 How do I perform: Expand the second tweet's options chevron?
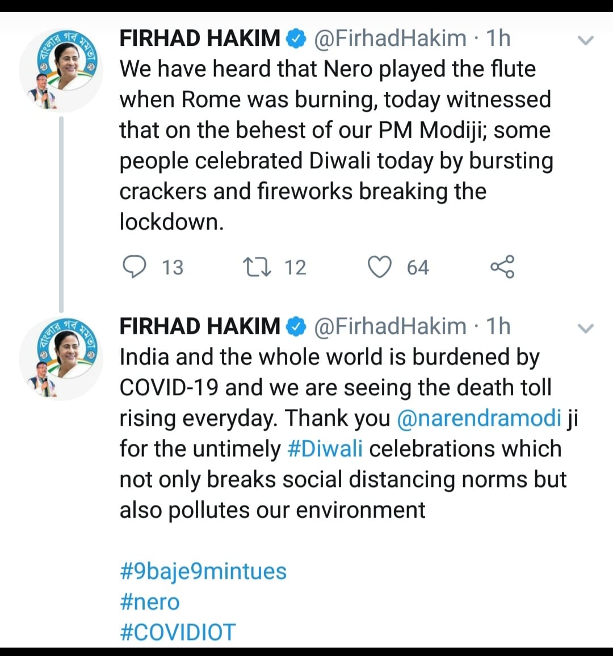click(x=585, y=328)
